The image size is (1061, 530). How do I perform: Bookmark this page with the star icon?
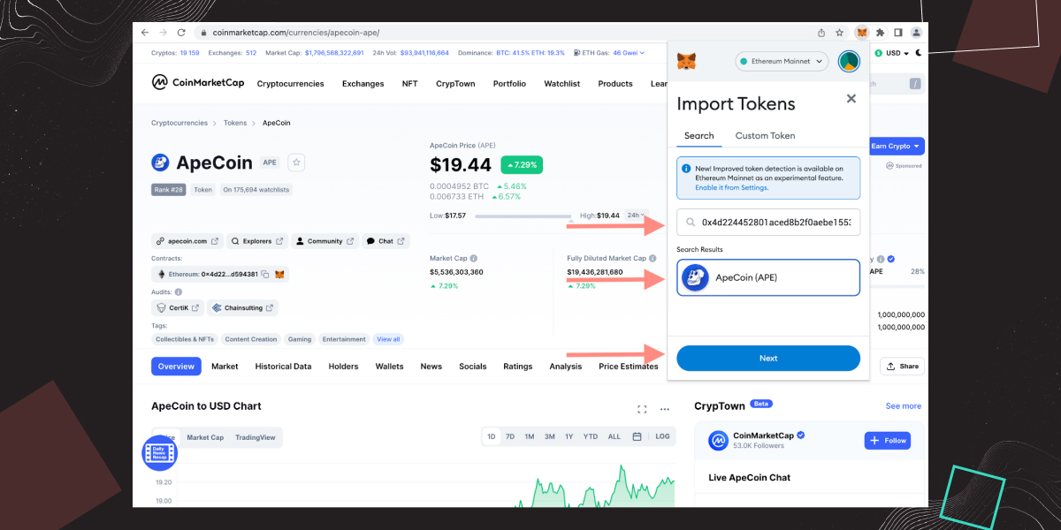[839, 33]
